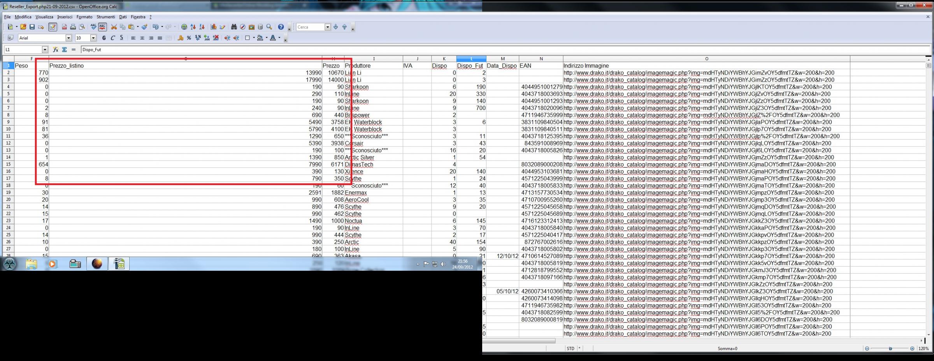
Task: Open the font size dropdown
Action: coord(93,38)
